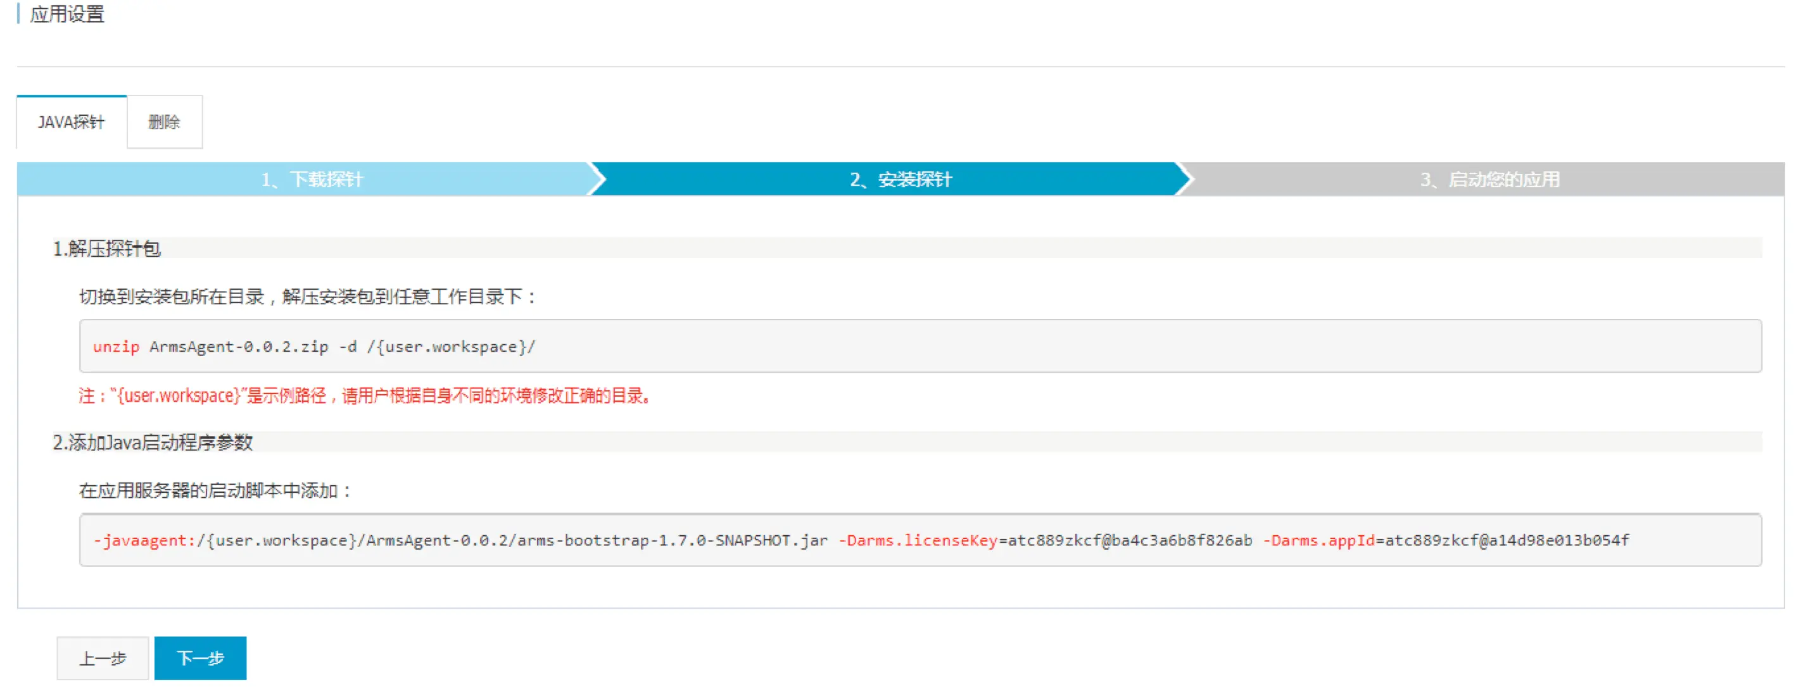The height and width of the screenshot is (687, 1796).
Task: Click the 1.解压探针包 section header
Action: pyautogui.click(x=108, y=248)
